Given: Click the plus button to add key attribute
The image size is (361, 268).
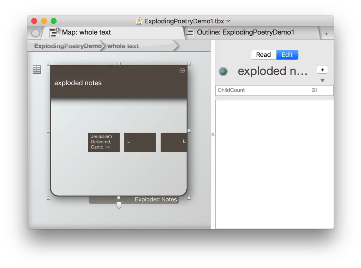Looking at the screenshot, I should click(322, 70).
